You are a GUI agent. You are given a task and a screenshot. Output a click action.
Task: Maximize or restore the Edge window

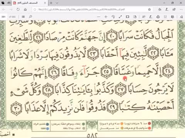point(173,3)
